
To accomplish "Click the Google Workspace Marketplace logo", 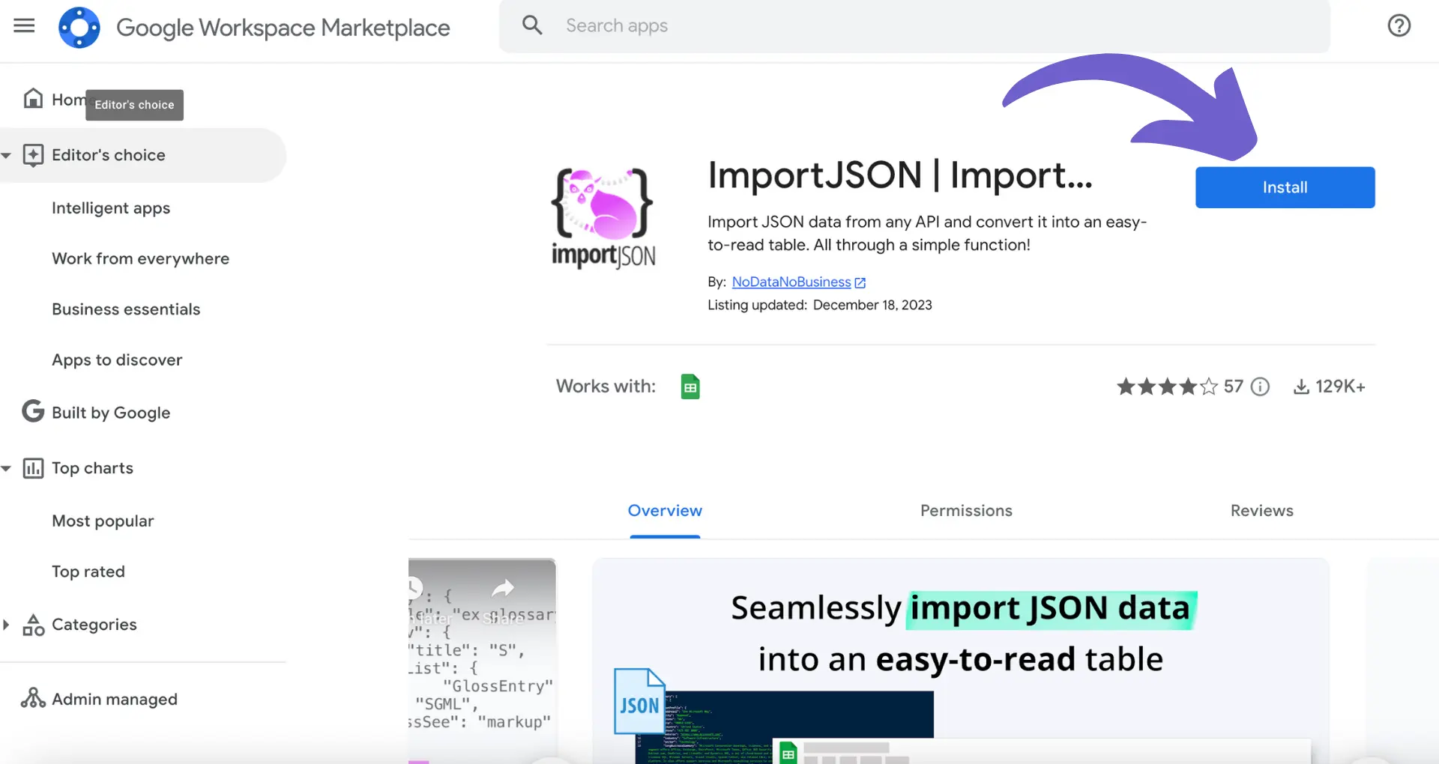I will pos(79,27).
